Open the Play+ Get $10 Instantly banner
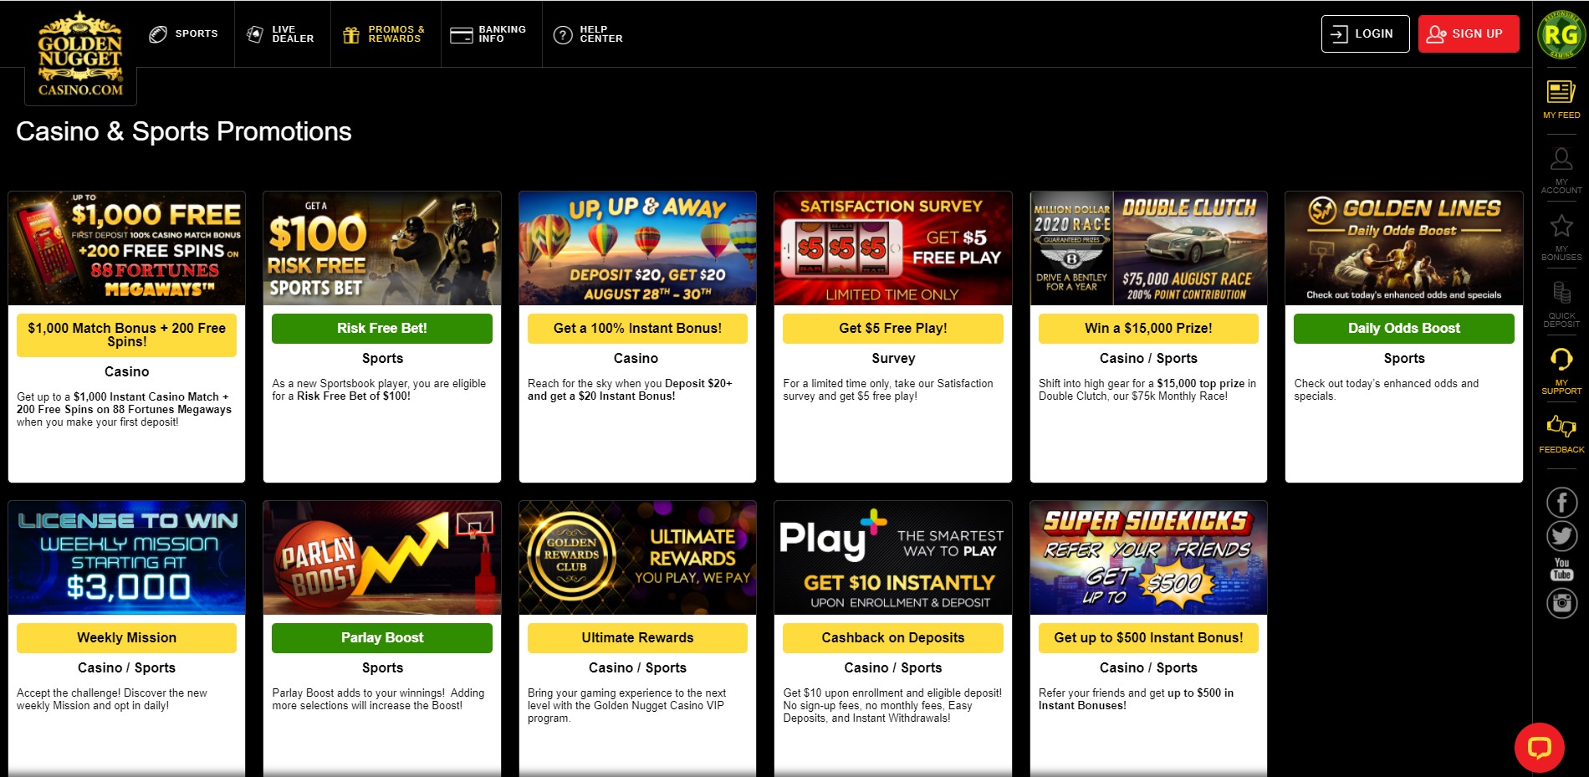Screen dimensions: 1589x777 pyautogui.click(x=893, y=558)
